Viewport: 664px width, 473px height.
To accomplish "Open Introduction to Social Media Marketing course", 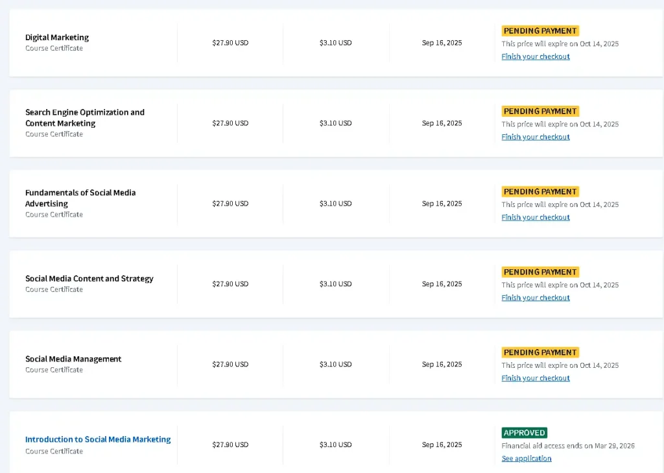I will click(x=98, y=439).
